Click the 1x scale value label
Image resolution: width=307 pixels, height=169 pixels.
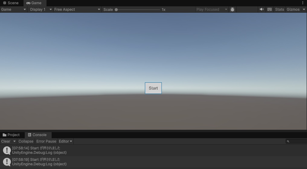pos(164,10)
